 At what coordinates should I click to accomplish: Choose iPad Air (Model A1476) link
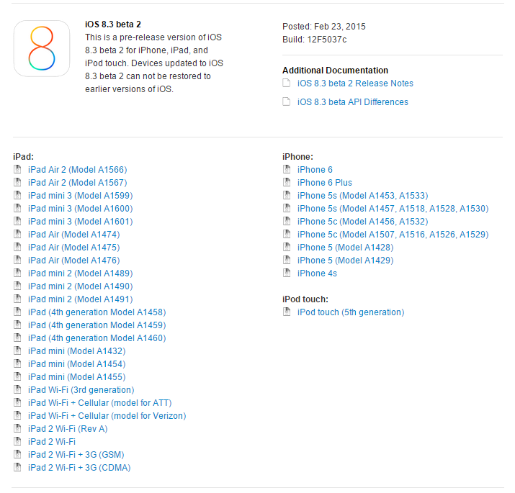pos(74,261)
